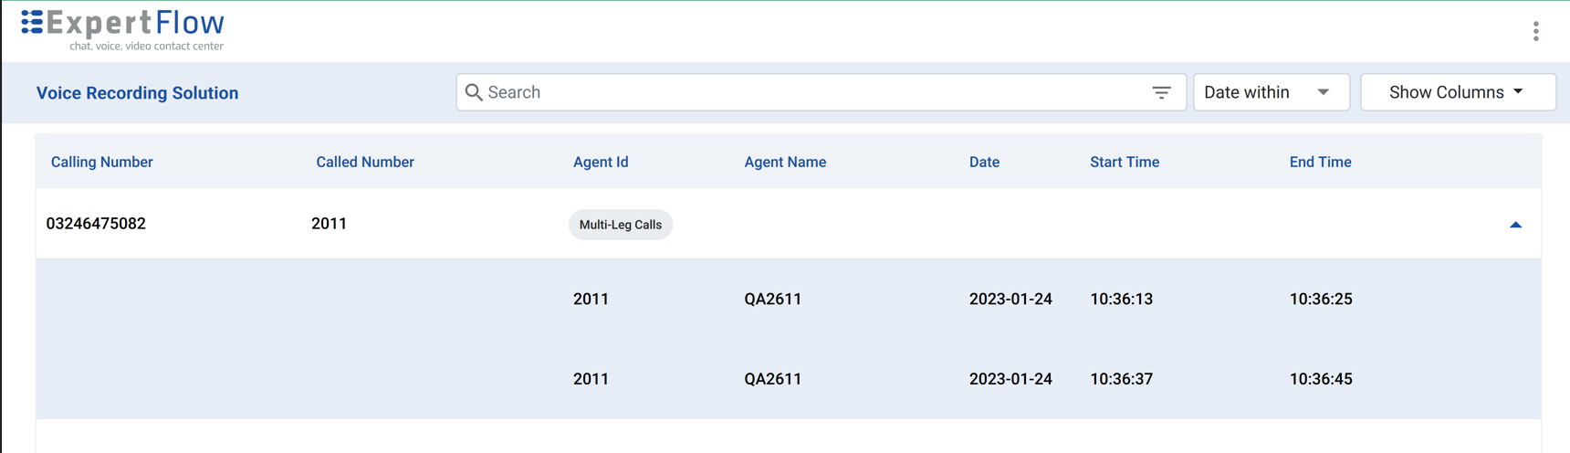Click the Start Time column header
This screenshot has width=1570, height=453.
(x=1125, y=162)
